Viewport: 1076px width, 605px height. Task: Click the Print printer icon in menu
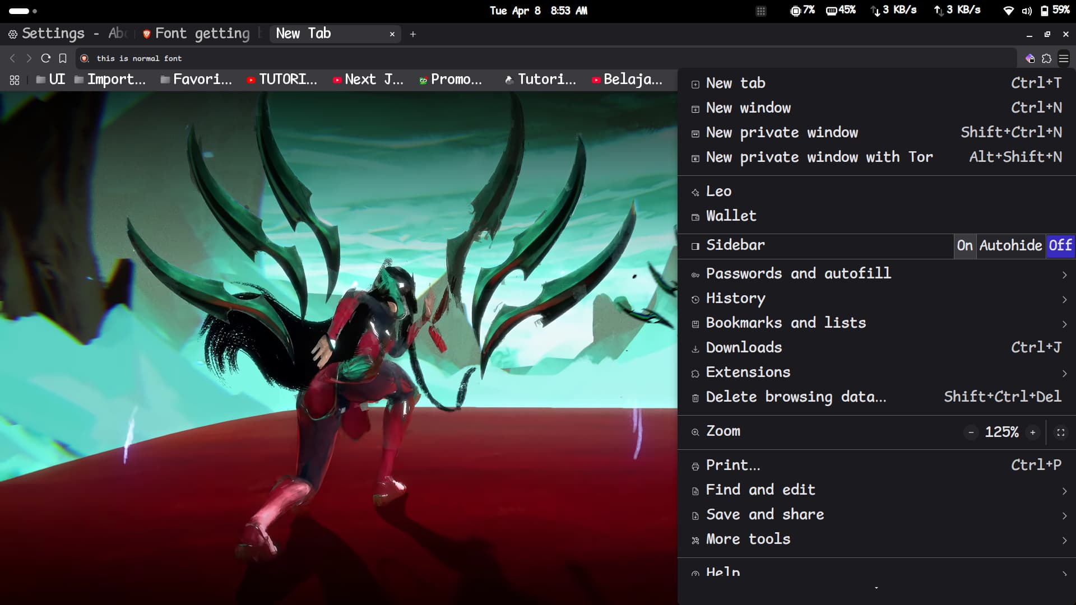pyautogui.click(x=695, y=467)
